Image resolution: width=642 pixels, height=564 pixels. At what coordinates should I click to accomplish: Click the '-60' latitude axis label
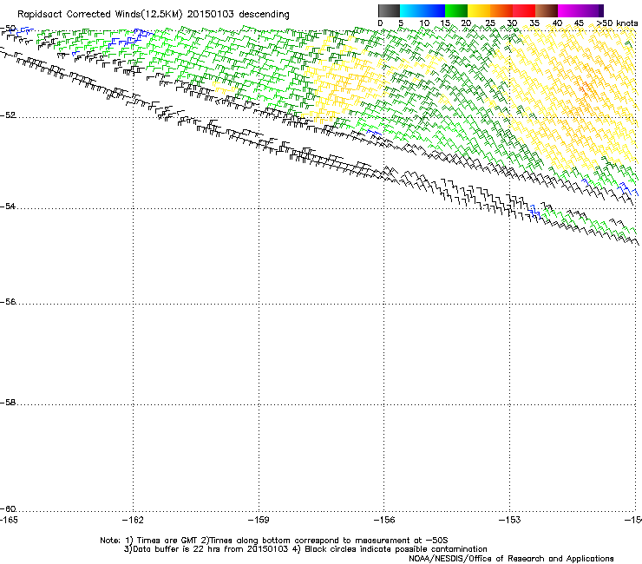pyautogui.click(x=8, y=509)
